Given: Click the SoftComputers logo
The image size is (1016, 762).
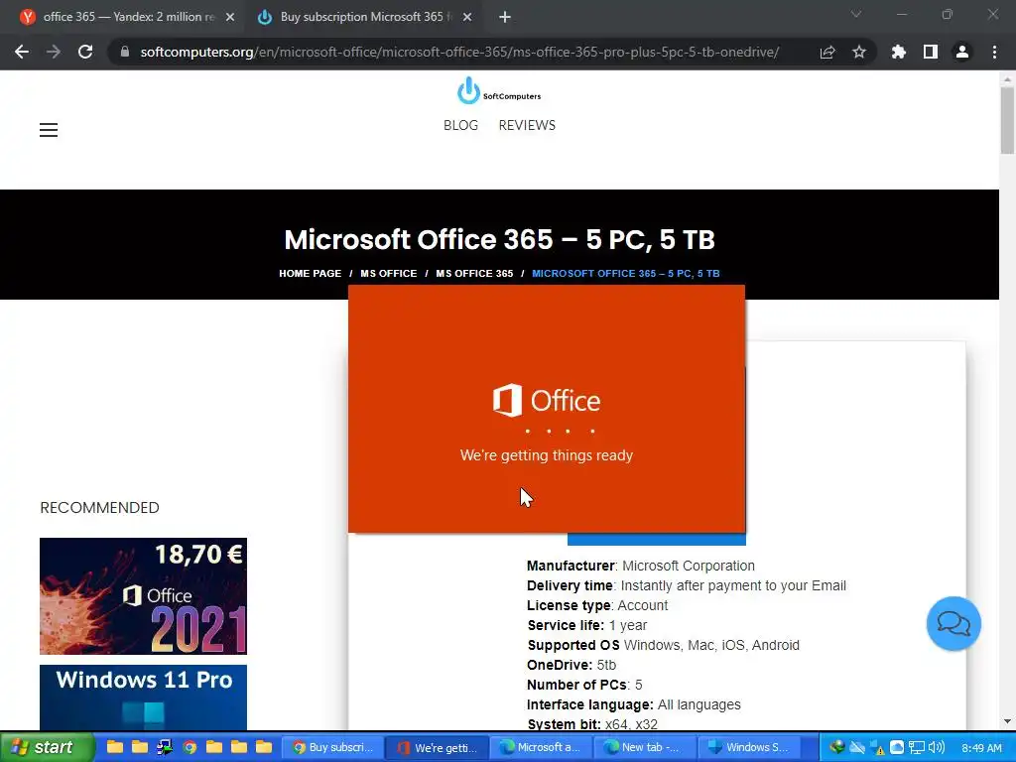Looking at the screenshot, I should pyautogui.click(x=499, y=90).
